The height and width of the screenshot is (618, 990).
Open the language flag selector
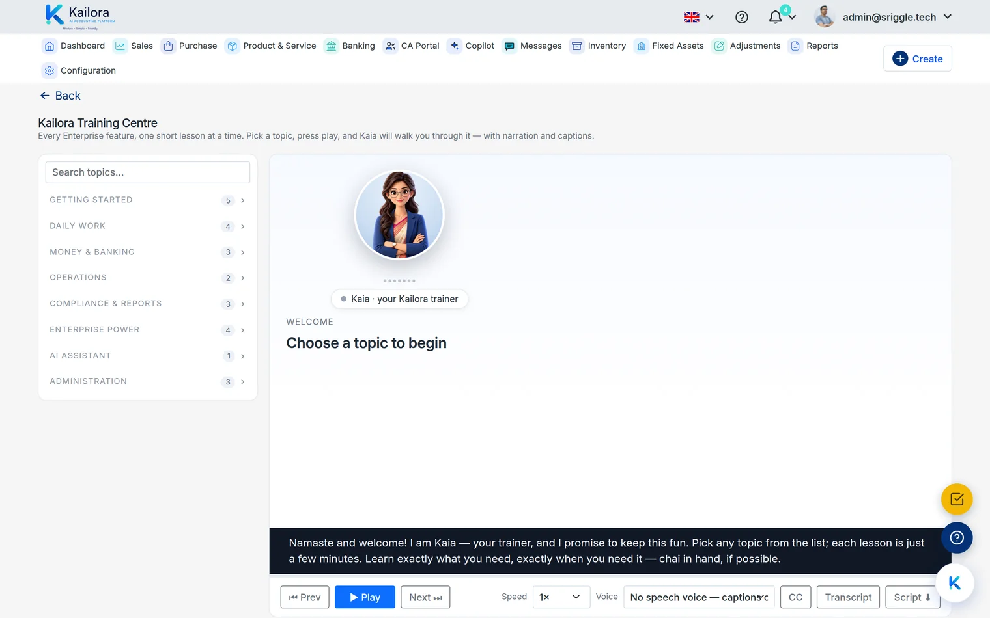[699, 17]
